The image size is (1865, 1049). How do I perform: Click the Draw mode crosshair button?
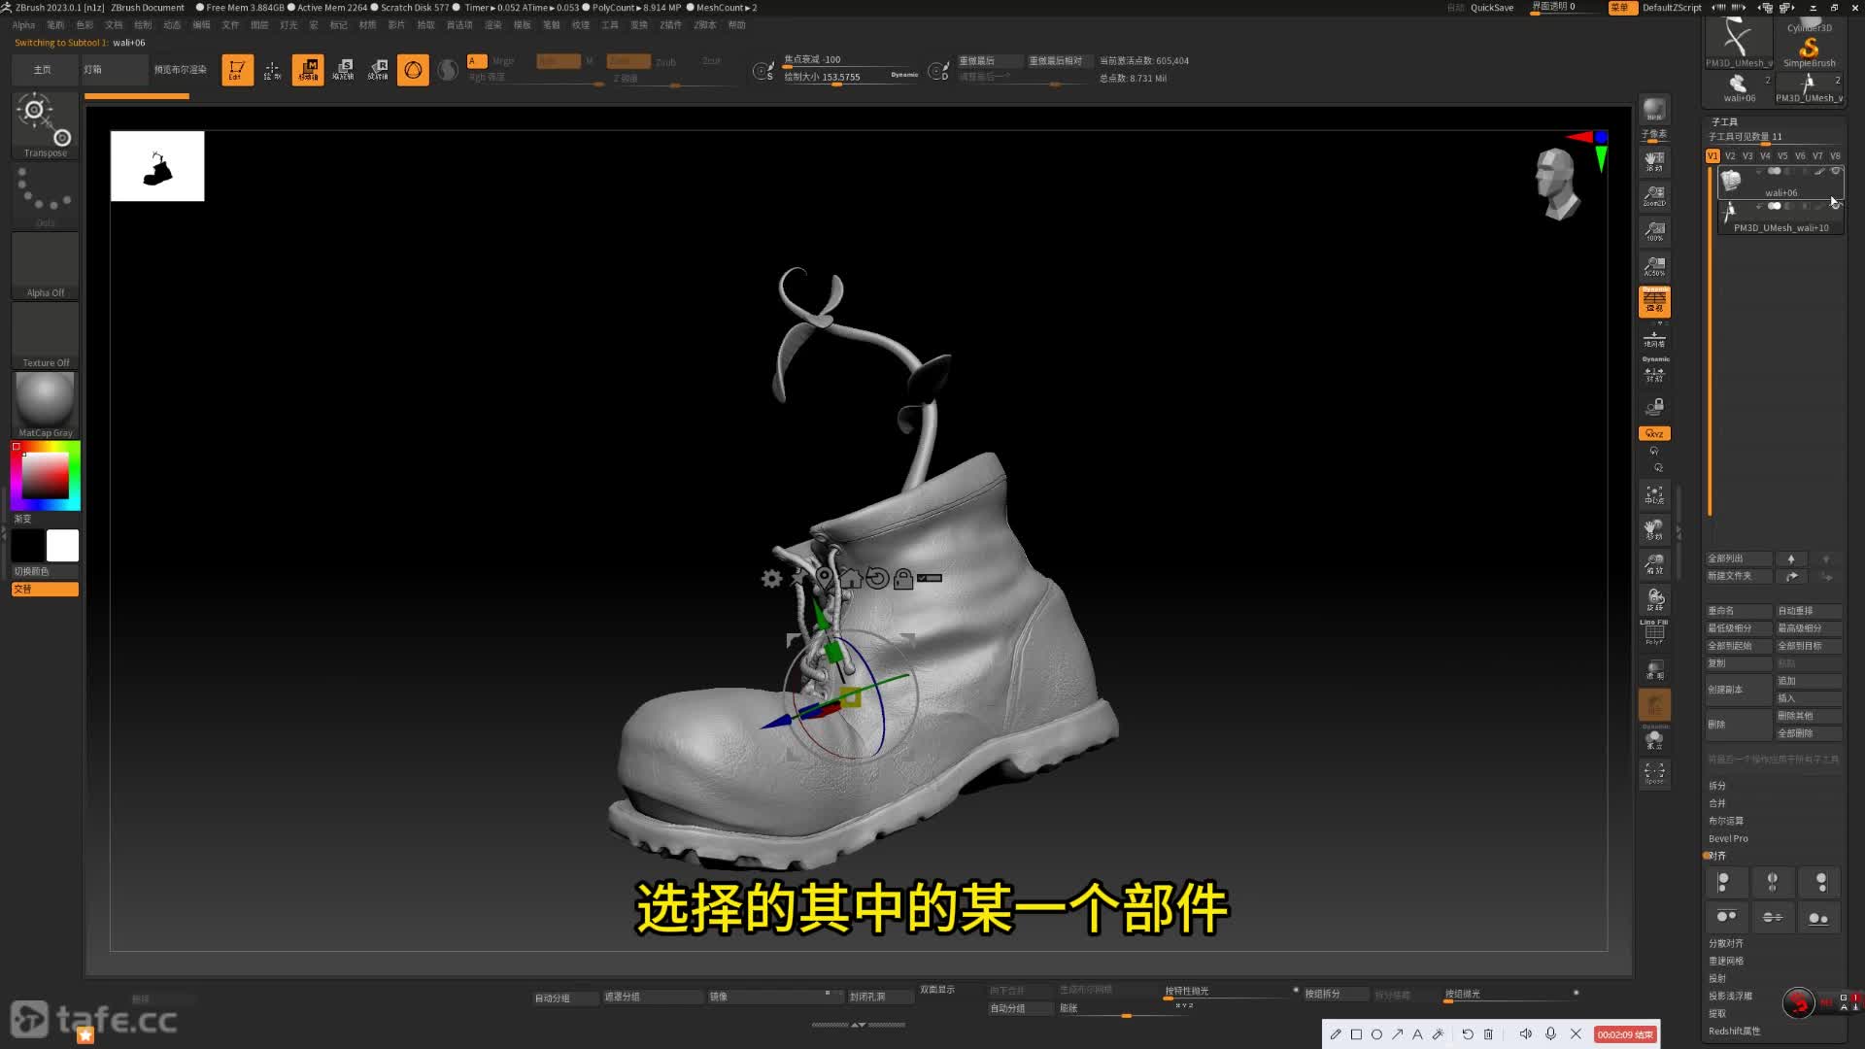click(272, 70)
